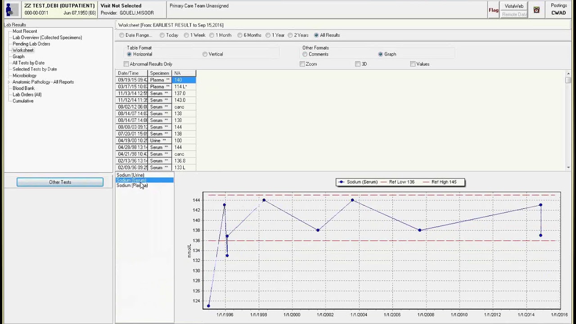Click Primary Care Team Unassigned box

pyautogui.click(x=326, y=9)
